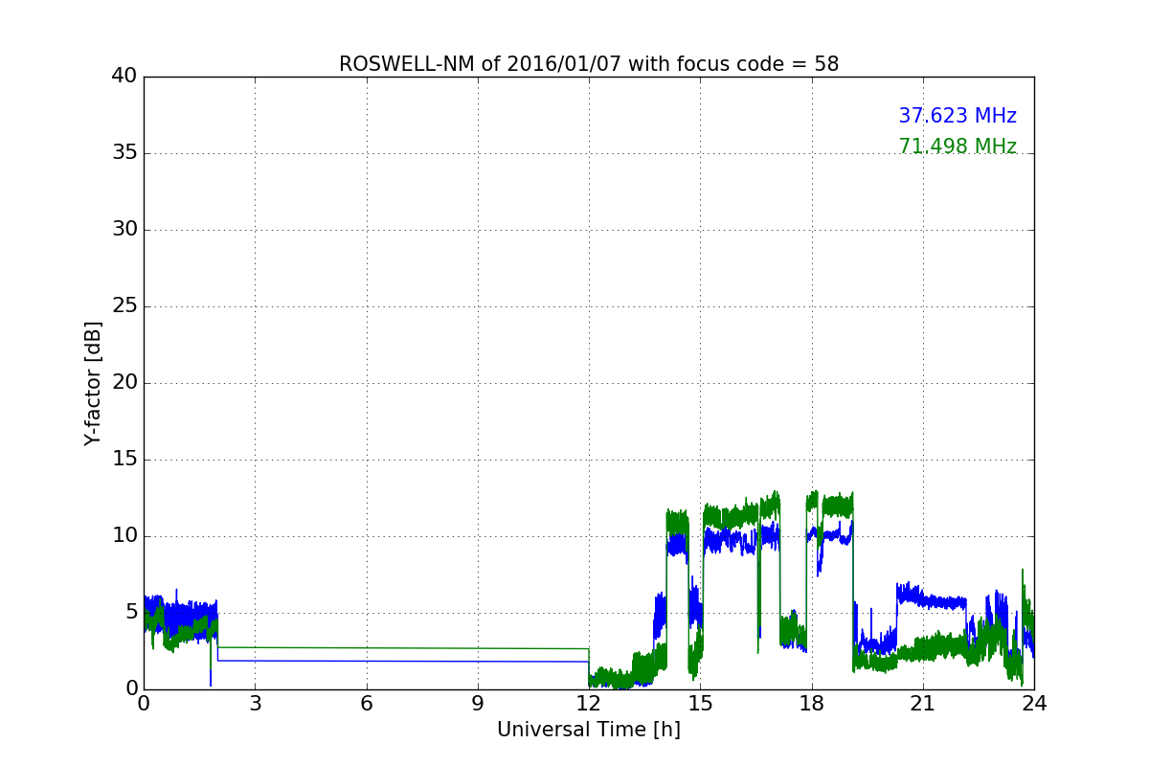Click the x-axis tick label '3'
The image size is (1149, 766).
pyautogui.click(x=255, y=704)
